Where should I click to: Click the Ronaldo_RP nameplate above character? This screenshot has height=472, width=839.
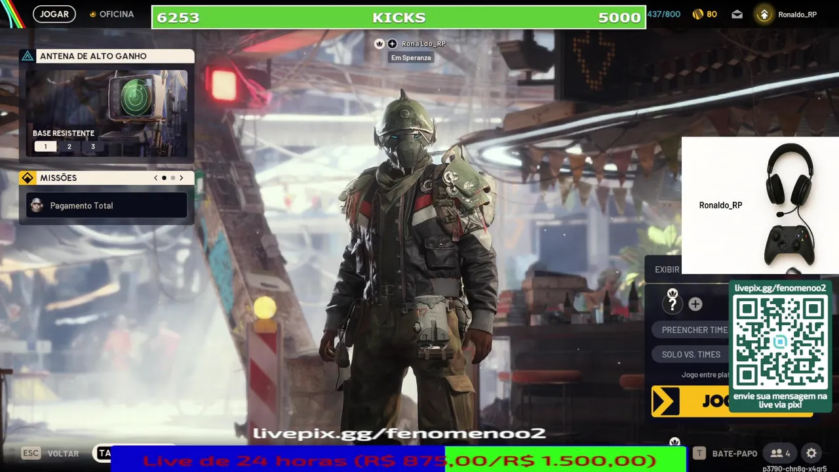[423, 43]
